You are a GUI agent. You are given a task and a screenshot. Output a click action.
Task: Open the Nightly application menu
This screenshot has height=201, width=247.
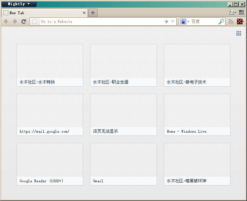click(x=19, y=4)
